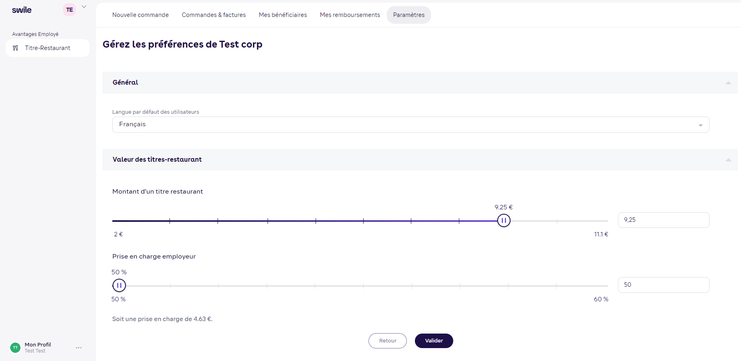The height and width of the screenshot is (361, 741).
Task: Open the TE account avatar
Action: coord(69,10)
